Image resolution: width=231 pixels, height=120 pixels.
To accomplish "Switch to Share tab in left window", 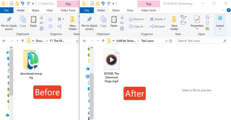I will (x=35, y=10).
